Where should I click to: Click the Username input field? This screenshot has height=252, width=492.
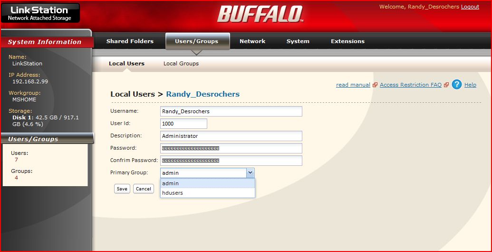click(x=231, y=111)
